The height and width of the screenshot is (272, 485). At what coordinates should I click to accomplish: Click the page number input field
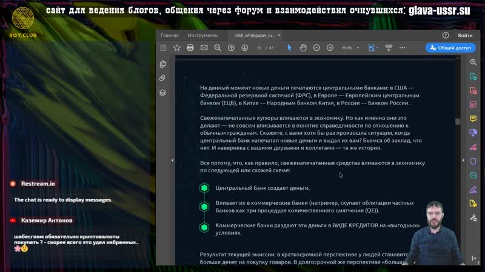259,48
